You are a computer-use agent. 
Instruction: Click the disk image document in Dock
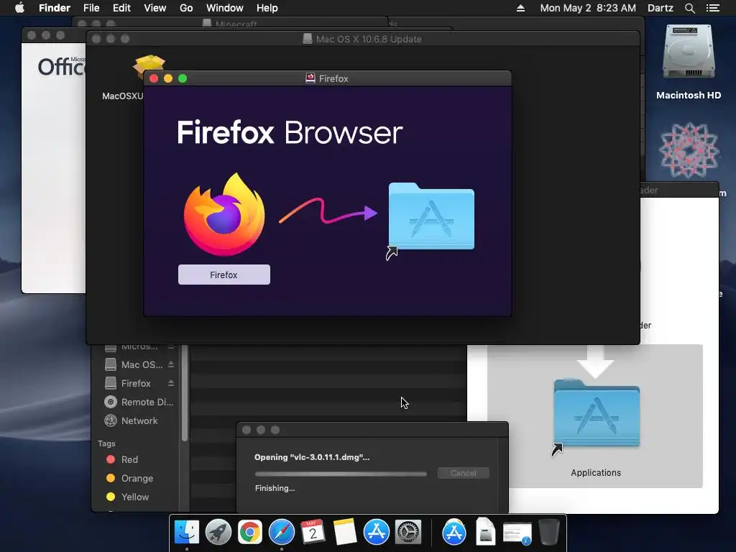coord(485,532)
